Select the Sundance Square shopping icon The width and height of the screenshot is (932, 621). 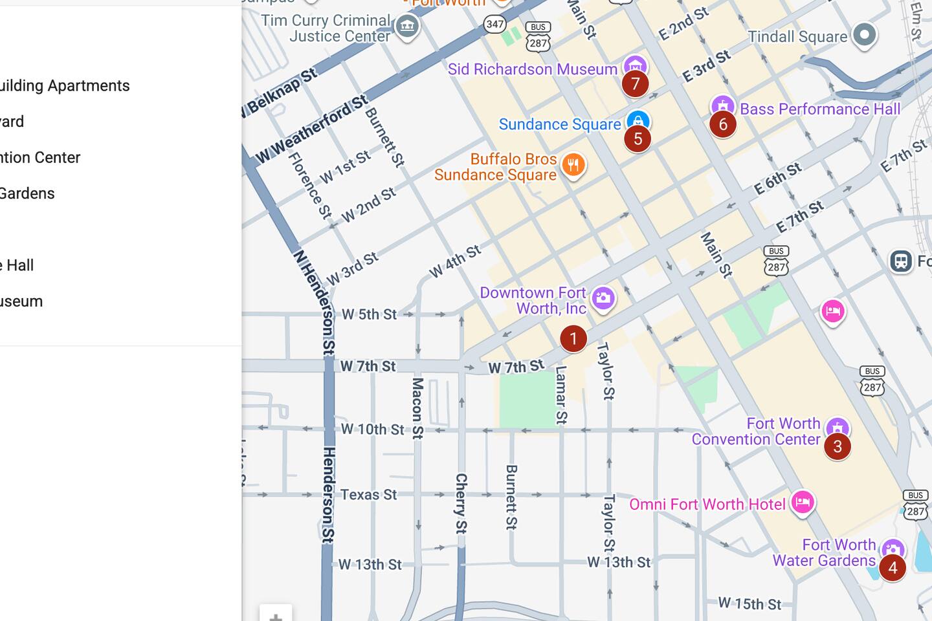[638, 120]
